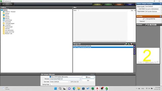This screenshot has height=91, width=162.
Task: Select the multi Plot folder
Action: tap(7, 29)
